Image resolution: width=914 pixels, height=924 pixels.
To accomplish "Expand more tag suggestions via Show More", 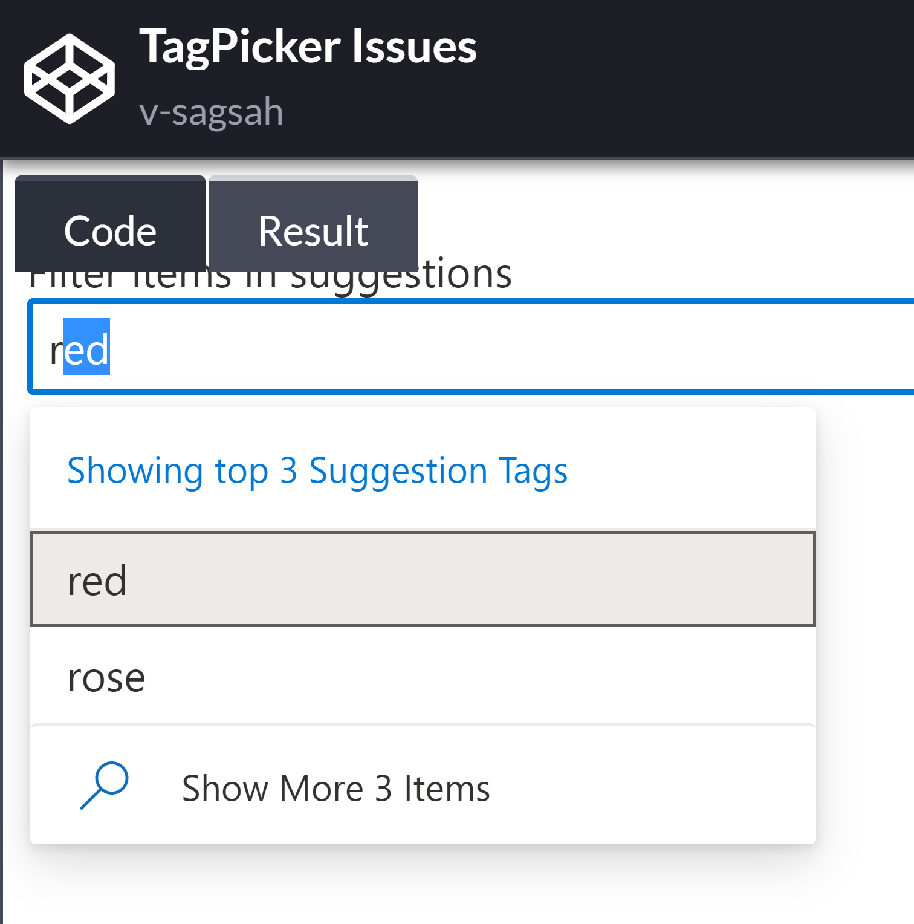I will (336, 787).
